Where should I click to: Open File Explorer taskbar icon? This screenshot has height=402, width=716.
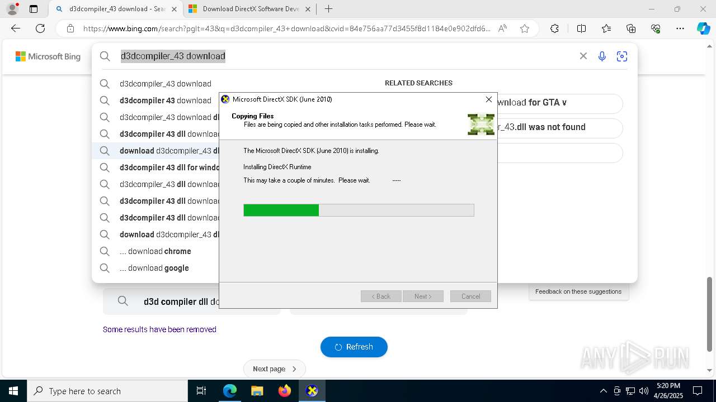(257, 391)
